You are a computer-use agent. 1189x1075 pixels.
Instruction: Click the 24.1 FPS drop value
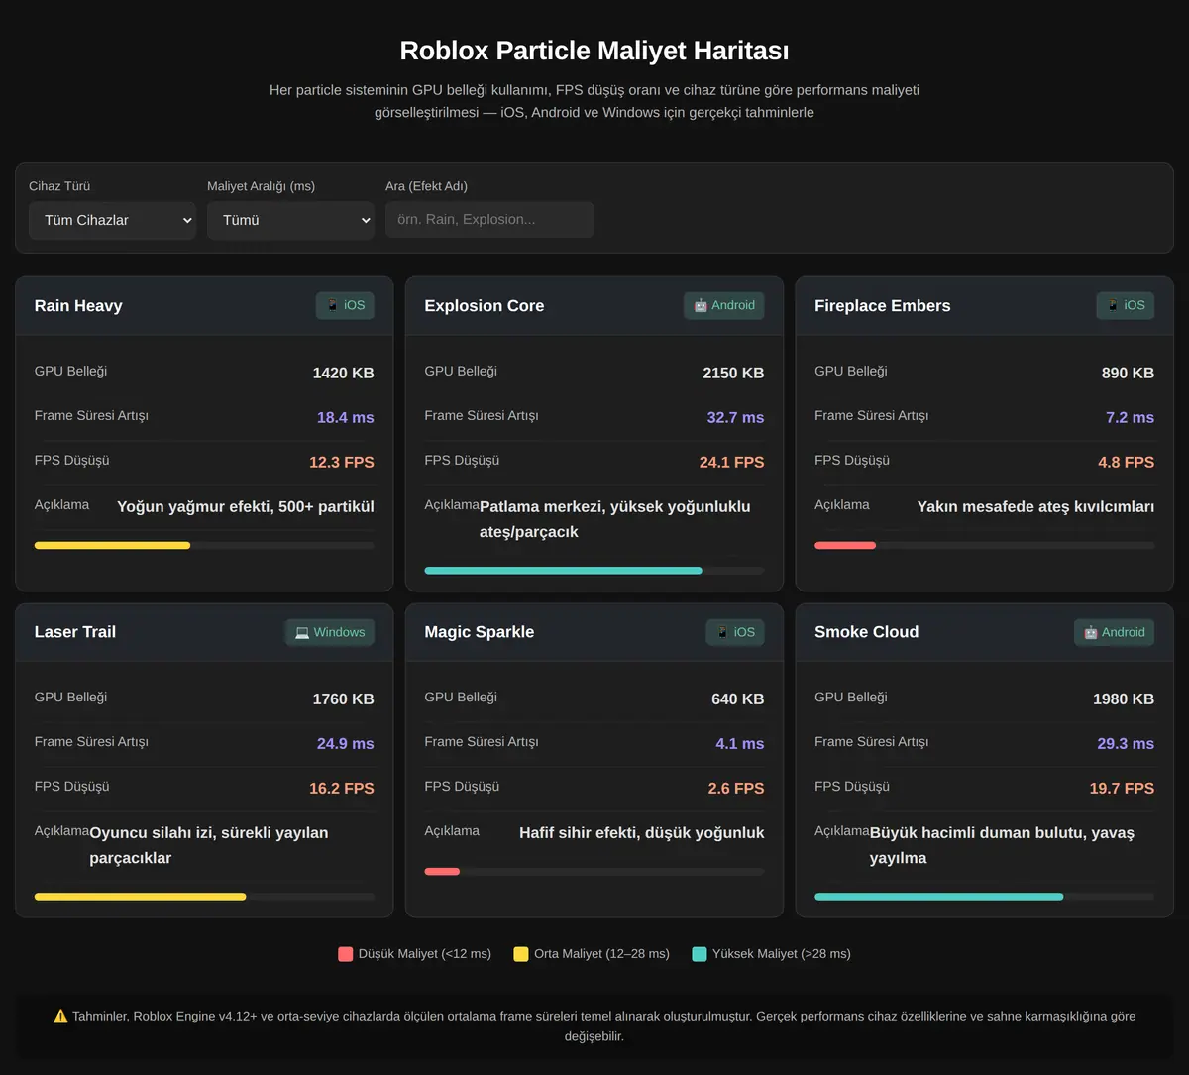point(732,462)
